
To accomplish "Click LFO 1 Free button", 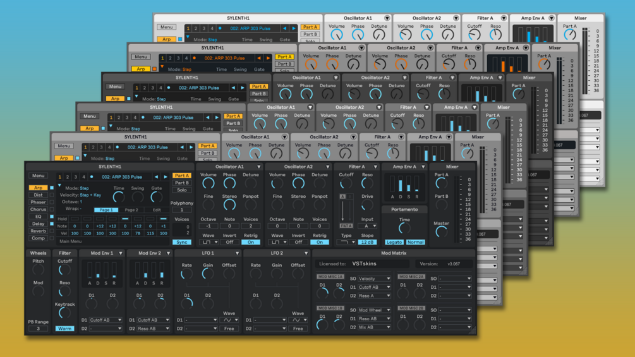I will point(229,329).
